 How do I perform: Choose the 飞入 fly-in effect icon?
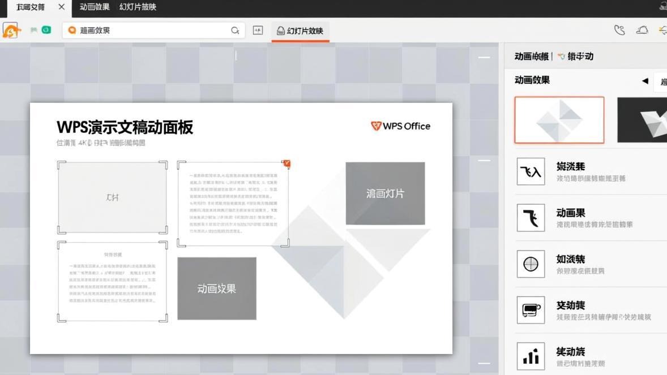click(531, 171)
